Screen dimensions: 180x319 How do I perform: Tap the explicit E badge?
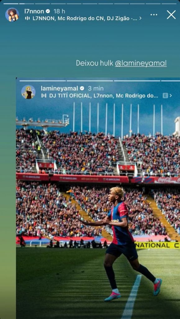coord(165,96)
